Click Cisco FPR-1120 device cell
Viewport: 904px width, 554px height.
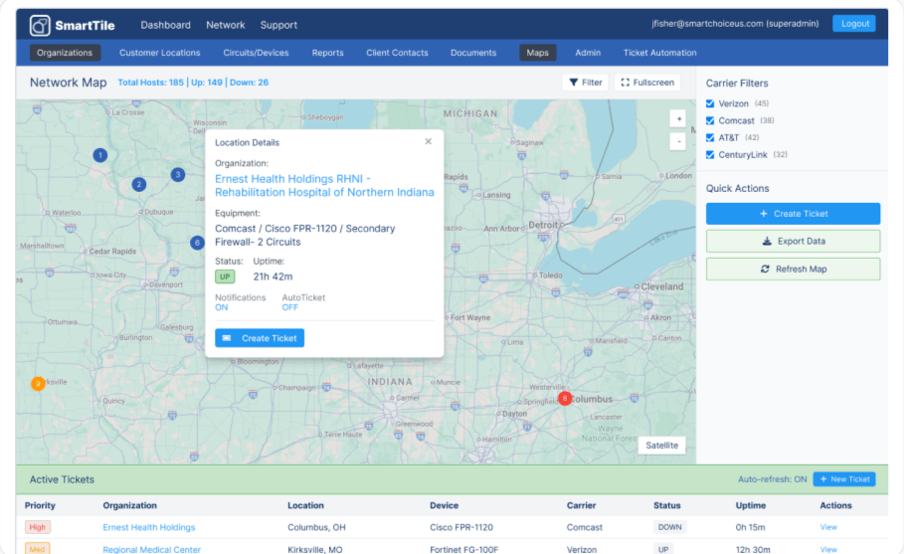[461, 527]
